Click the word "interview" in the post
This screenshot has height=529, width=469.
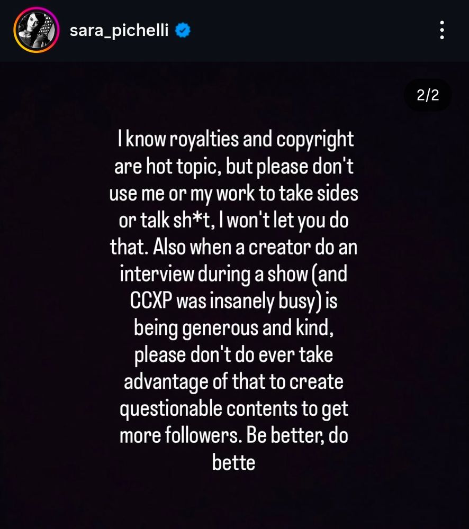point(157,273)
